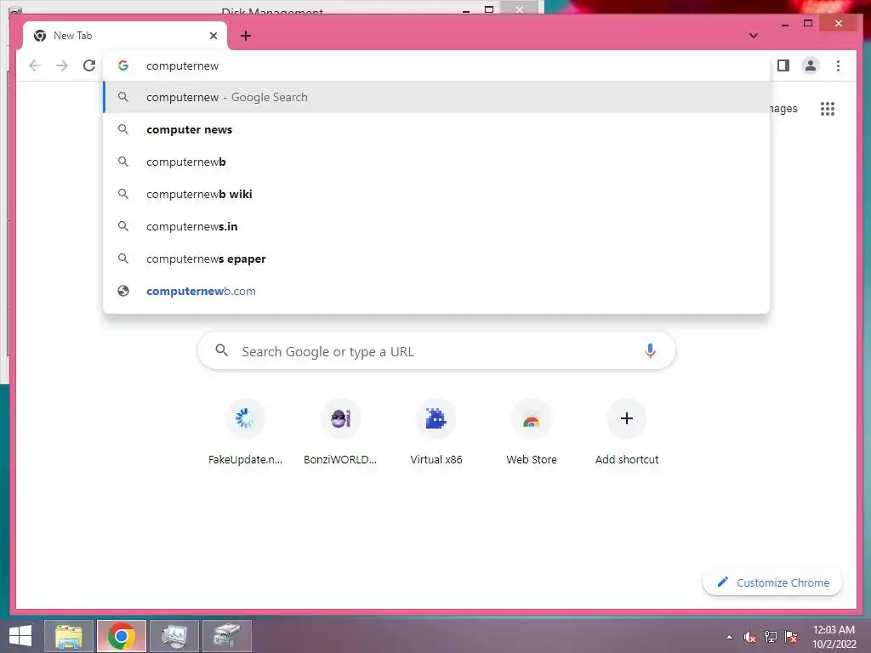Choose the 'computernewb wiki' suggestion
Image resolution: width=871 pixels, height=653 pixels.
click(x=436, y=194)
